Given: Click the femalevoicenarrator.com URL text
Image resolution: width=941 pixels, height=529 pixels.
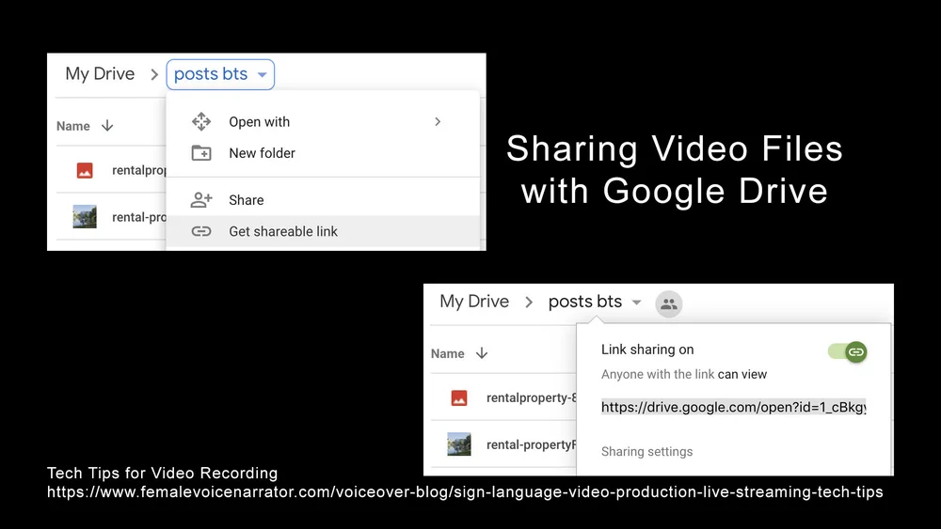Looking at the screenshot, I should pos(465,491).
